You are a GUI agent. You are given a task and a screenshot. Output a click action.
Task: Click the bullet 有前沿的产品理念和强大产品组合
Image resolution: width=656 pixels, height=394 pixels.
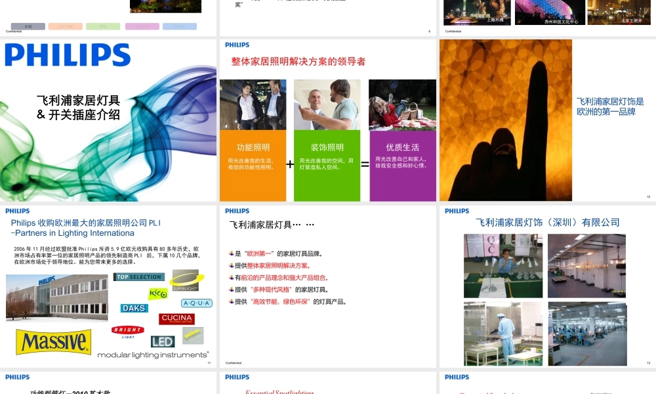[x=279, y=278]
